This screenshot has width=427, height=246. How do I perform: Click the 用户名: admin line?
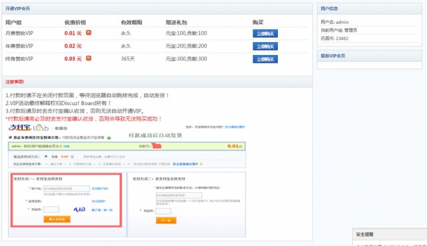click(335, 22)
